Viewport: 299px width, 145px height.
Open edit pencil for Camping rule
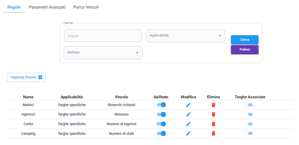tap(188, 133)
